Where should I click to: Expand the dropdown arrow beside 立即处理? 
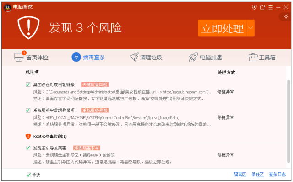coord(250,28)
